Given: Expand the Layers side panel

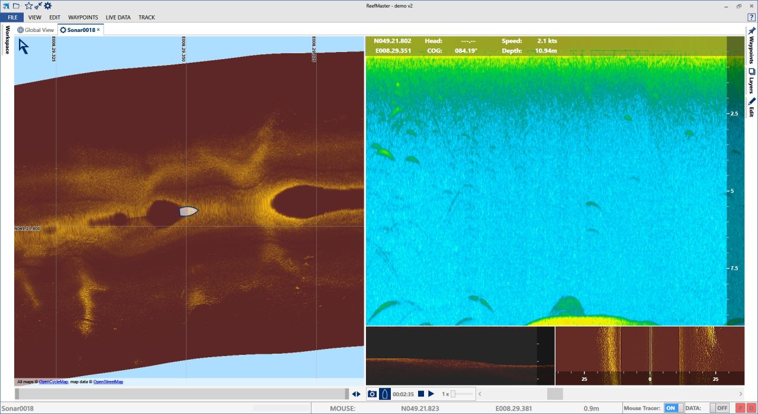Looking at the screenshot, I should [751, 81].
